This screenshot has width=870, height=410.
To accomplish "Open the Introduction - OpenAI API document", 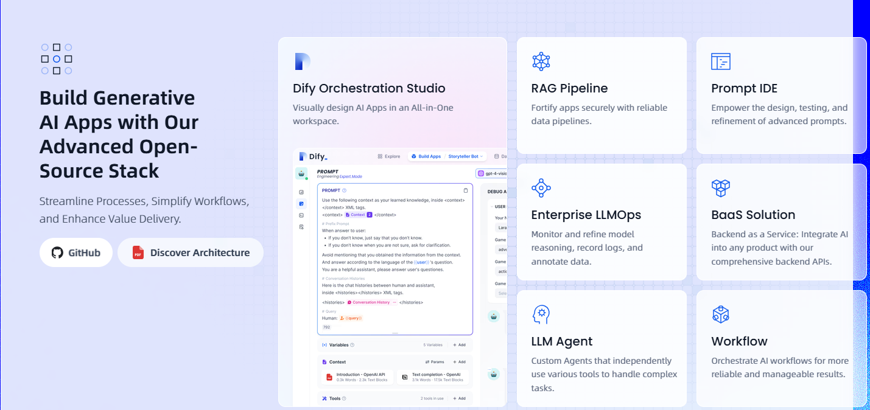I will coord(357,377).
